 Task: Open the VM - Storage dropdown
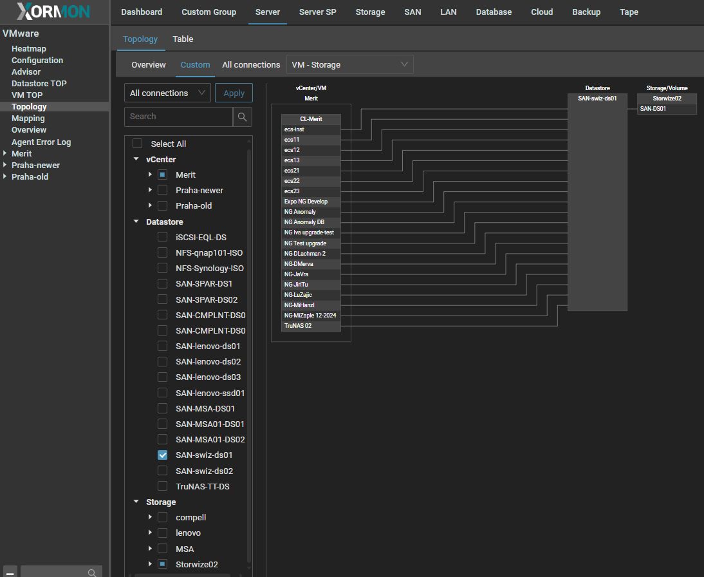click(x=349, y=64)
